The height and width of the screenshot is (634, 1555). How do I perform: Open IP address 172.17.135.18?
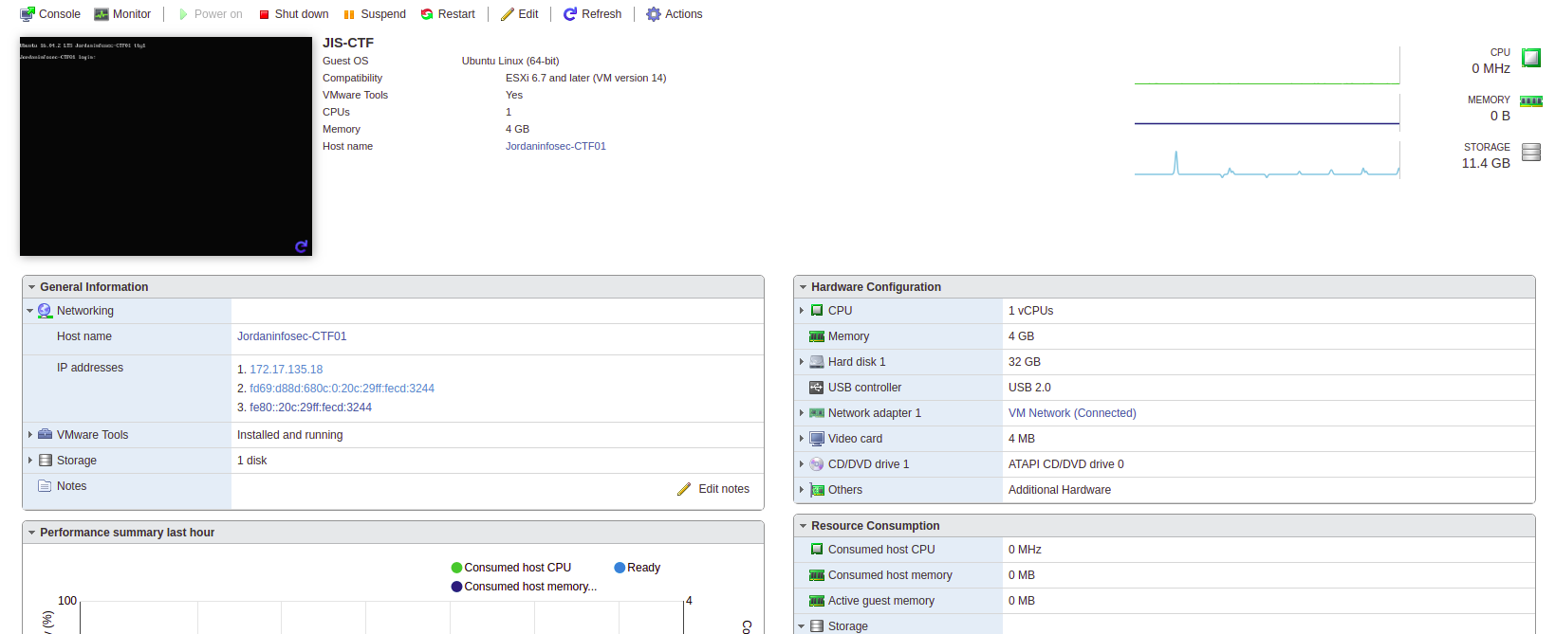click(x=286, y=370)
